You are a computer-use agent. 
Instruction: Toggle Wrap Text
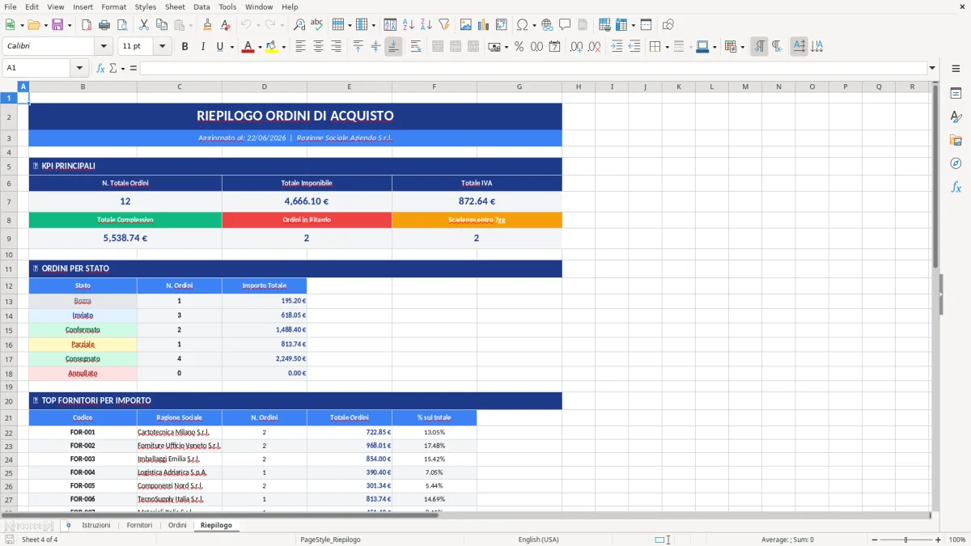point(416,47)
